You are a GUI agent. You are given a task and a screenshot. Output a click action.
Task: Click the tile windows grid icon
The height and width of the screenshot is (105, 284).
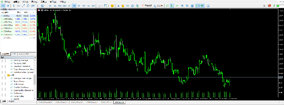[192, 6]
